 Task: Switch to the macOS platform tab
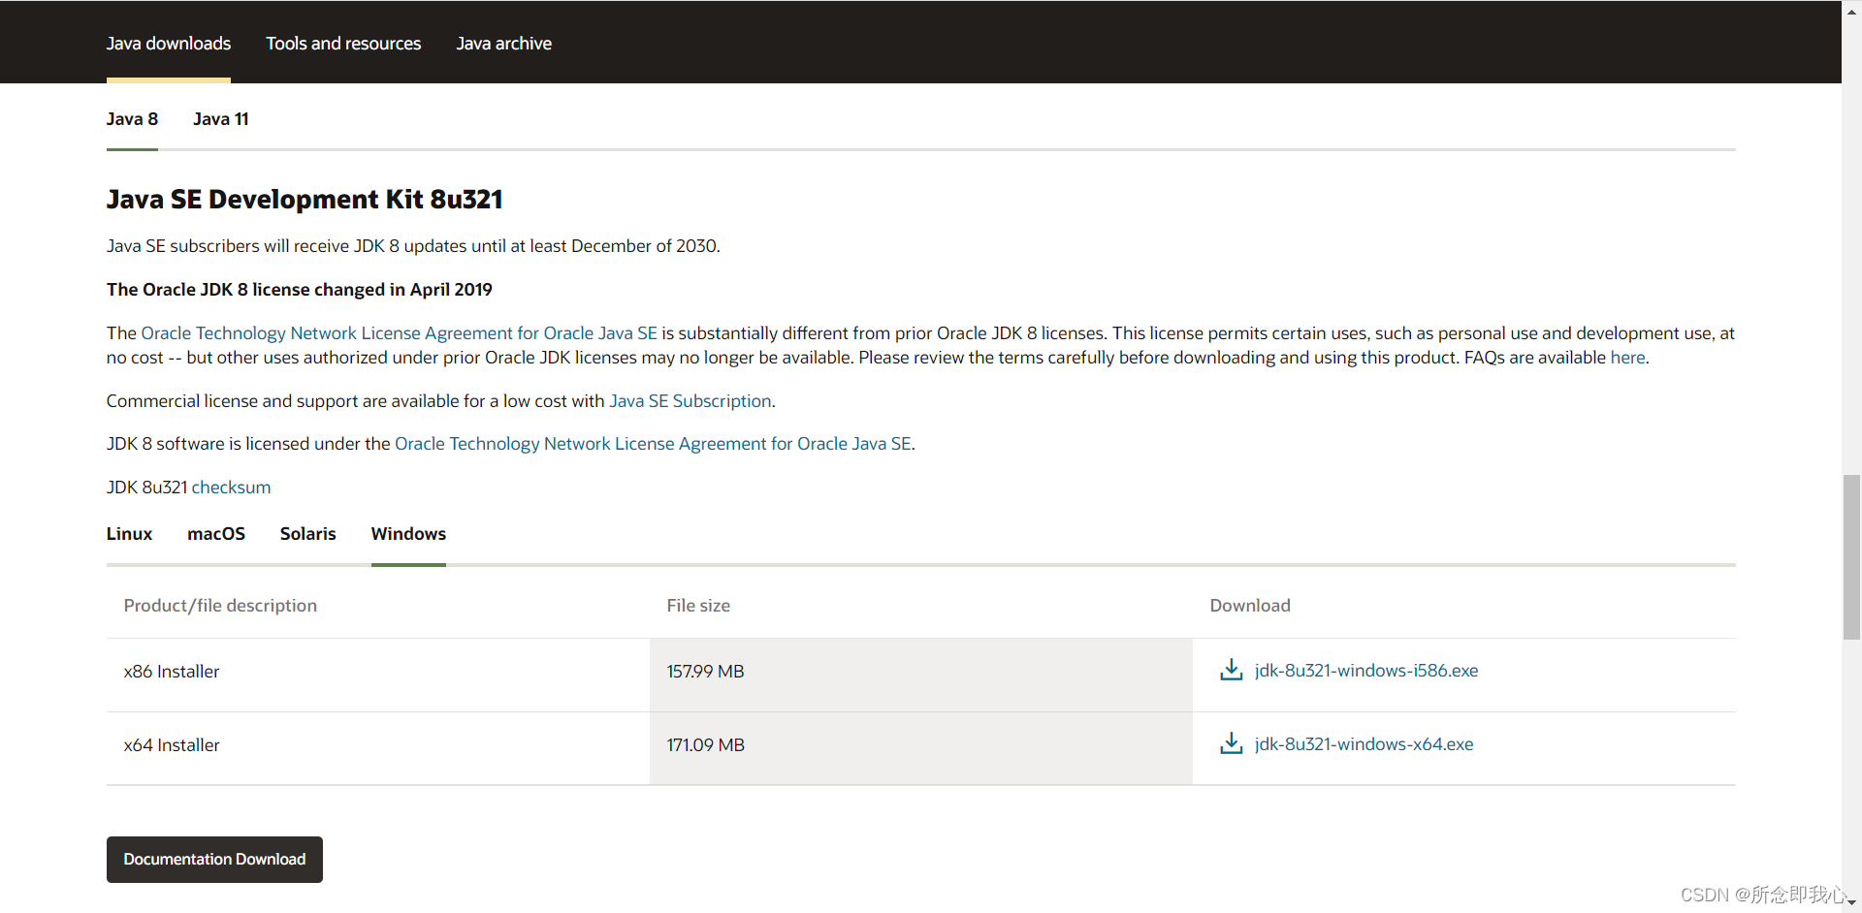point(216,534)
